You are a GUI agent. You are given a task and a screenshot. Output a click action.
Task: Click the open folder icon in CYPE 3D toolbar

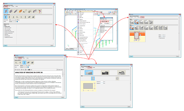(66, 12)
